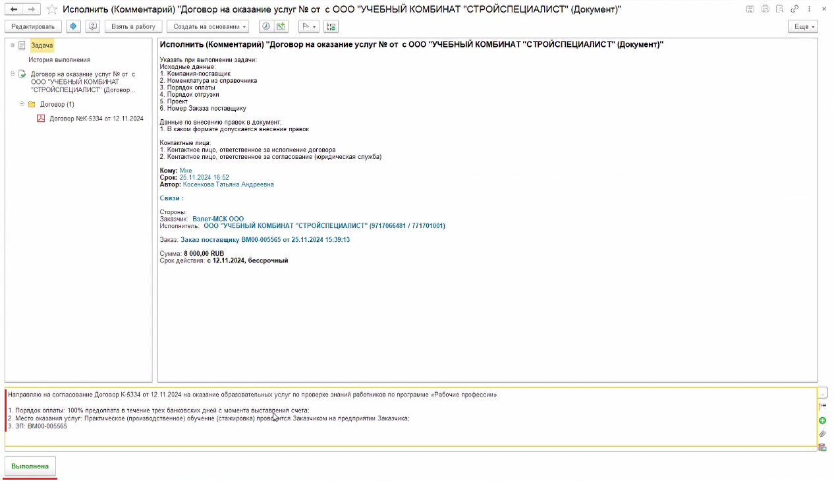Open the flag dropdown in the toolbar
834x481 pixels.
coord(308,26)
